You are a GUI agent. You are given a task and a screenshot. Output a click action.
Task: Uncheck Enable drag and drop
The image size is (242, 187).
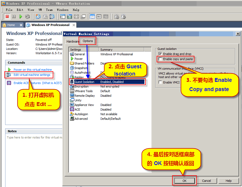coord(160,54)
